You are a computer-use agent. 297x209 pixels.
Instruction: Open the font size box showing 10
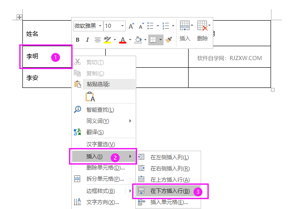(x=115, y=26)
